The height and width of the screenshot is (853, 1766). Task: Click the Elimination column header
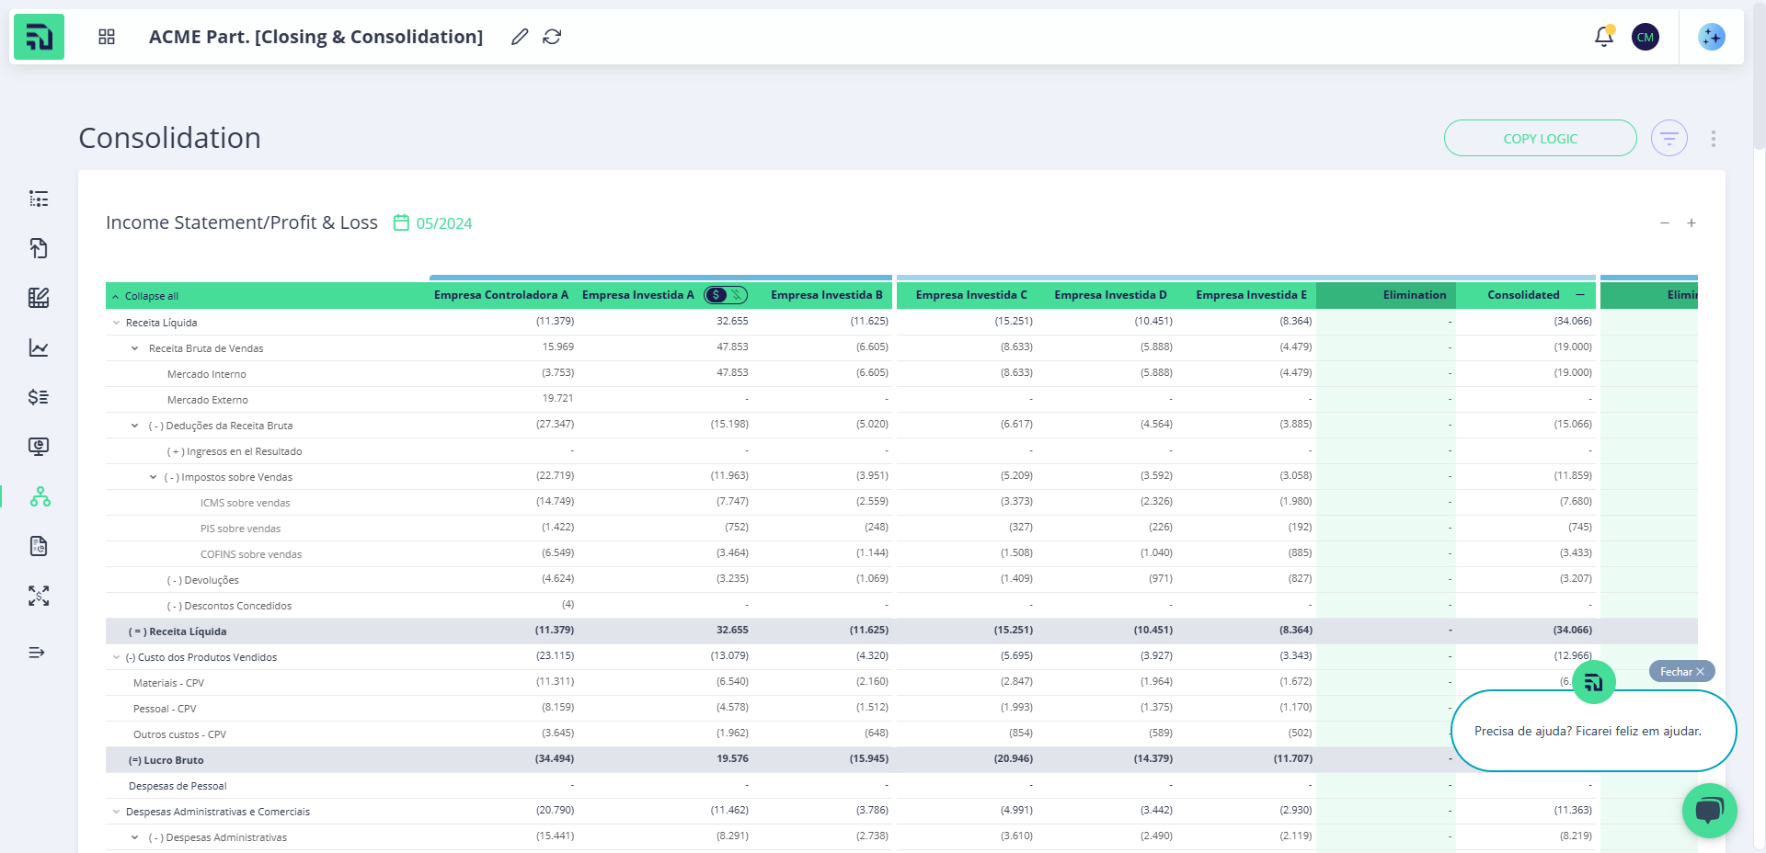point(1415,295)
